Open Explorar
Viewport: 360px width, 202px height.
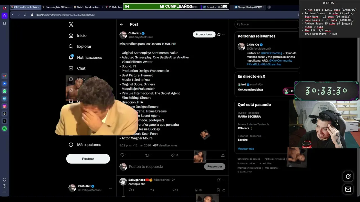[x=80, y=47]
